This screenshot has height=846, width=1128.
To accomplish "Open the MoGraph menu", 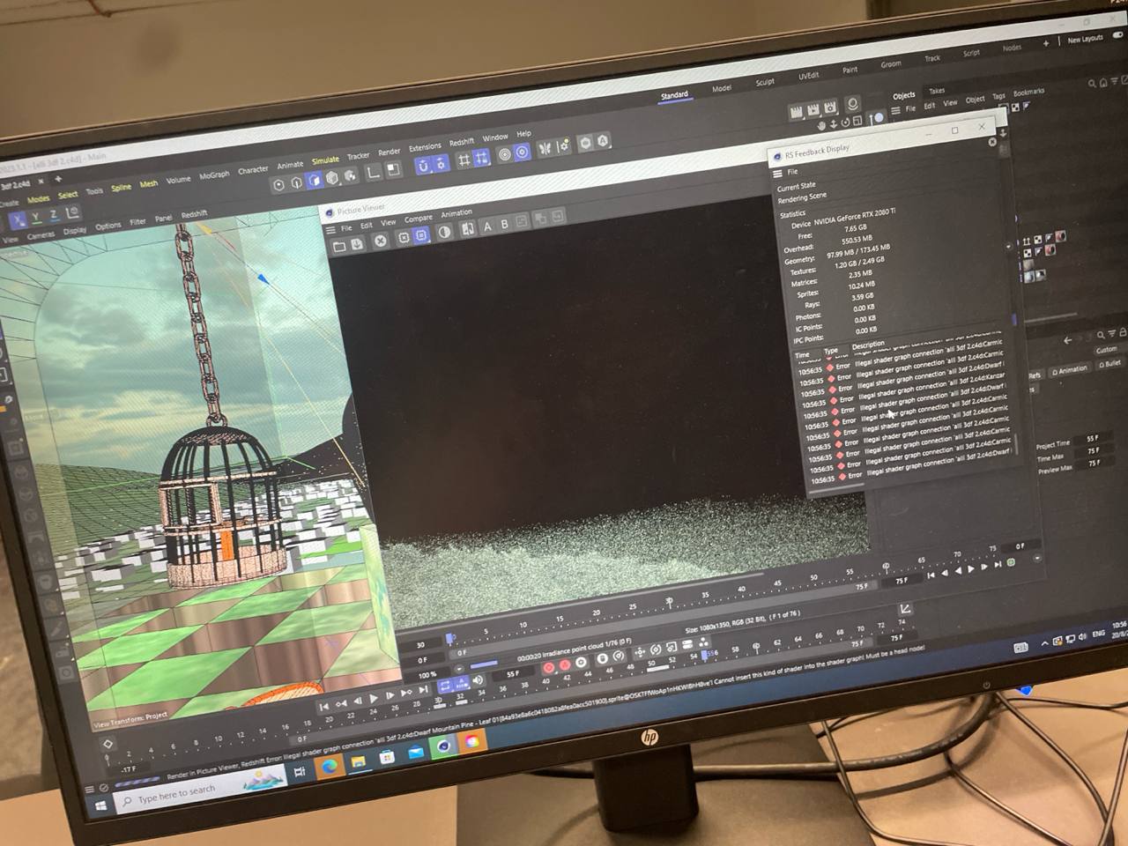I will click(x=214, y=175).
